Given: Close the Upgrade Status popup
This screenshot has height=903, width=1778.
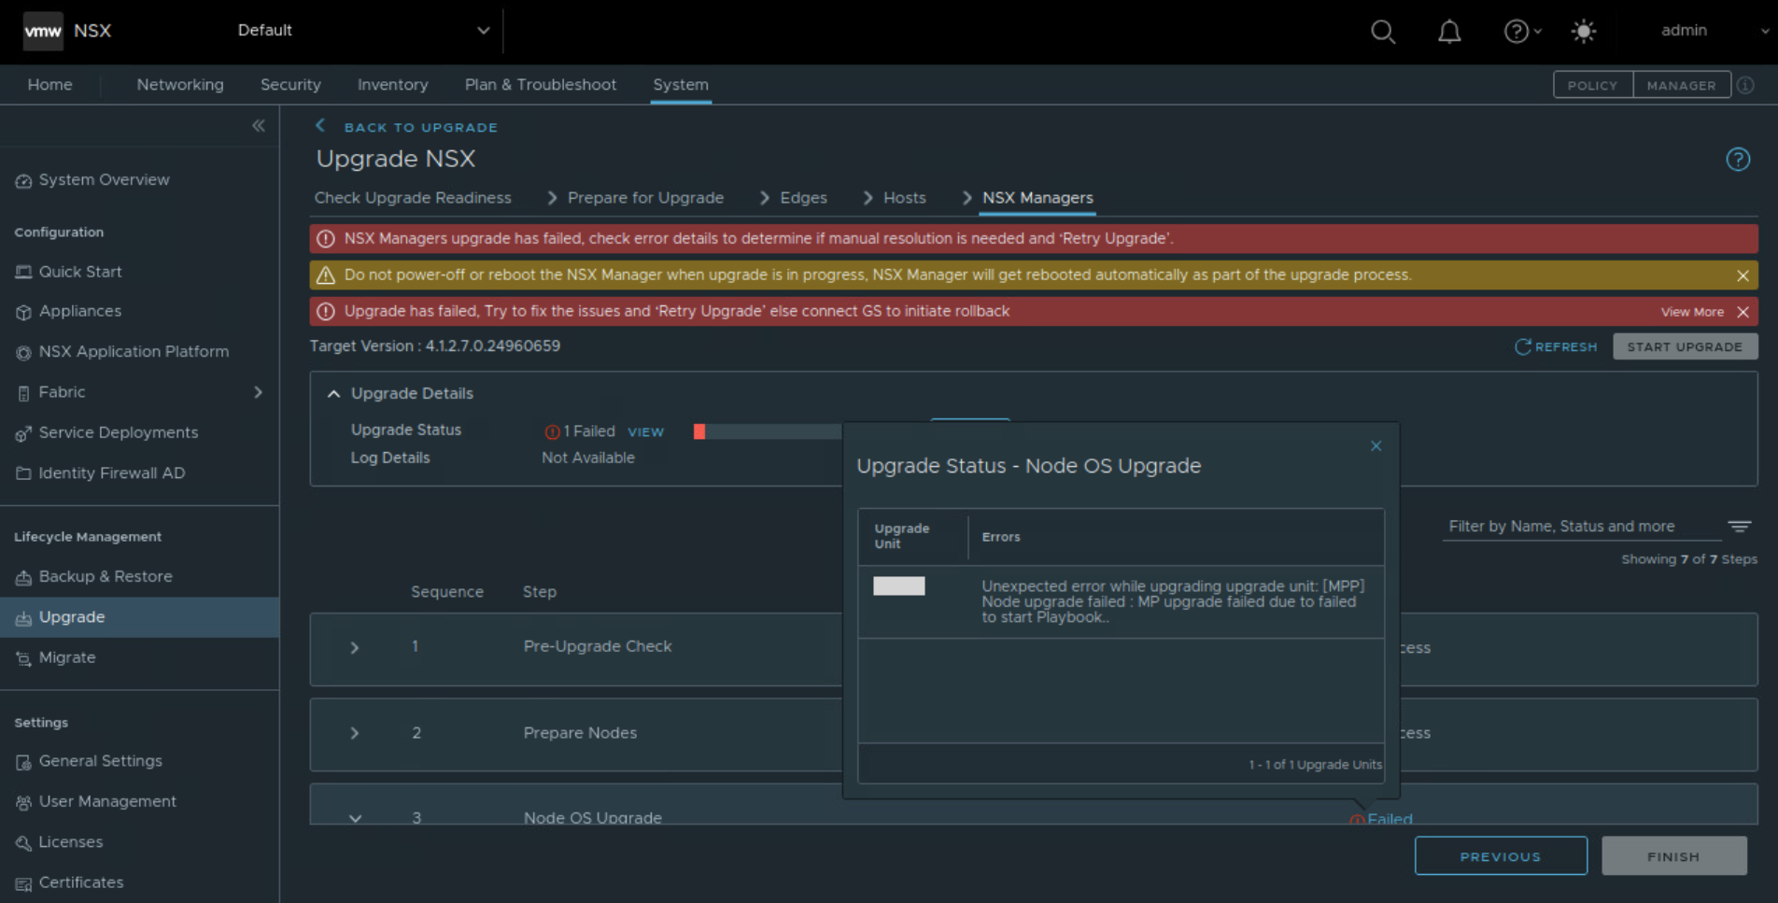Looking at the screenshot, I should click(1376, 446).
